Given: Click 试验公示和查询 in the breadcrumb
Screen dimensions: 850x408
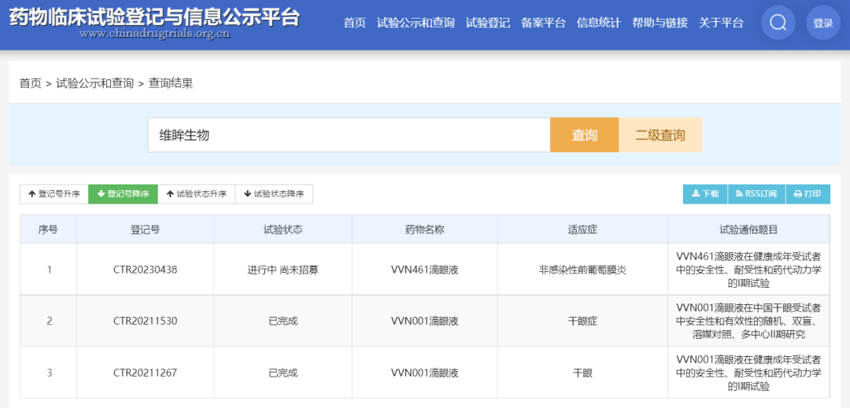Looking at the screenshot, I should [95, 83].
